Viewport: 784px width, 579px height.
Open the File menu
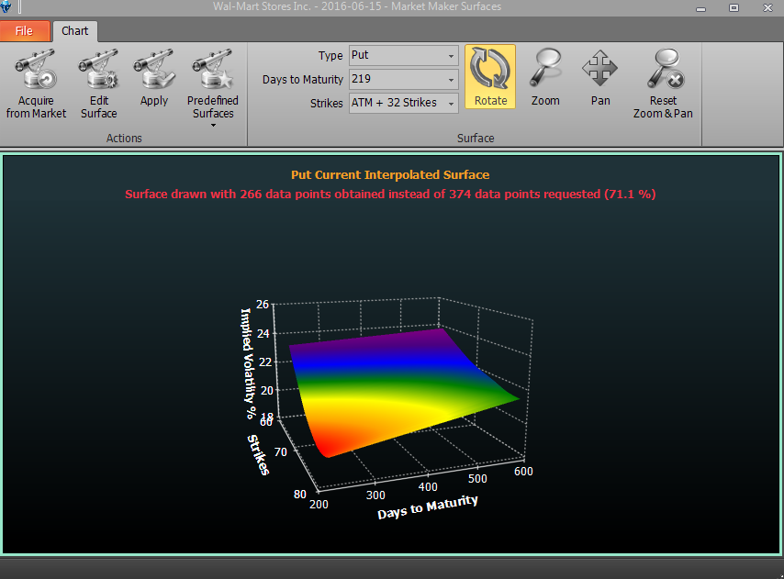pyautogui.click(x=25, y=31)
